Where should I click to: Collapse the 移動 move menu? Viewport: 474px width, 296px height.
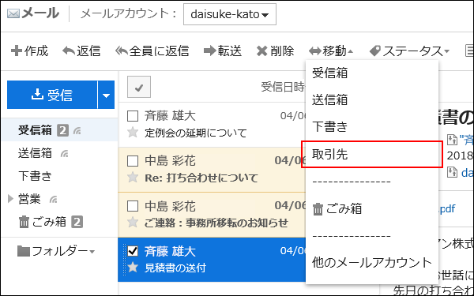(331, 51)
